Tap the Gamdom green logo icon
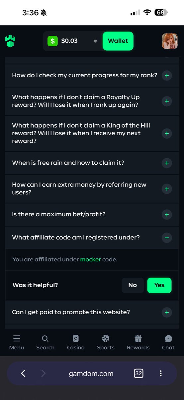Image resolution: width=184 pixels, height=400 pixels. 10,41
